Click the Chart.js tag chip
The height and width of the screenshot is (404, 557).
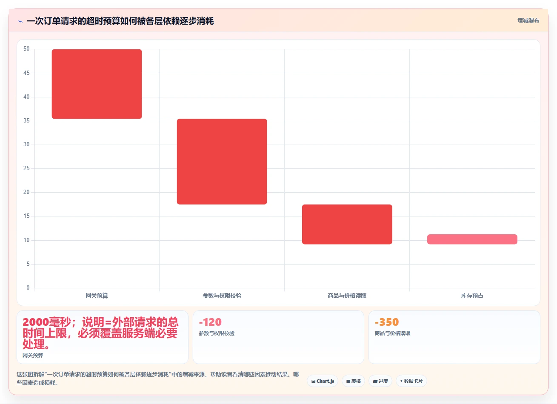click(323, 381)
